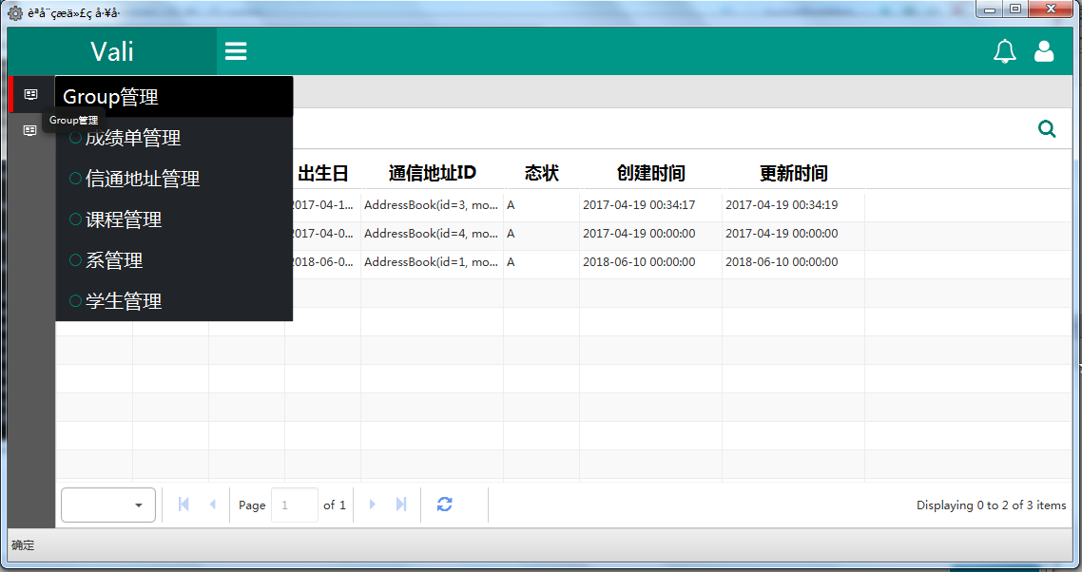The width and height of the screenshot is (1082, 572).
Task: Sort by 态状 column header
Action: [542, 173]
